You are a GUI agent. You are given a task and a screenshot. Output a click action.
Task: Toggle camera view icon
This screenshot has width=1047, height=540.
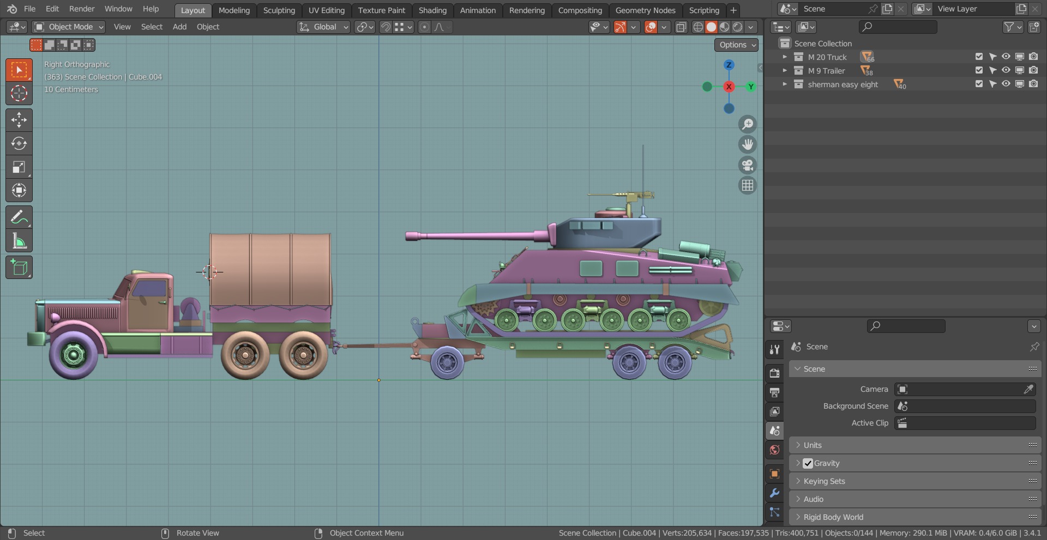[748, 165]
